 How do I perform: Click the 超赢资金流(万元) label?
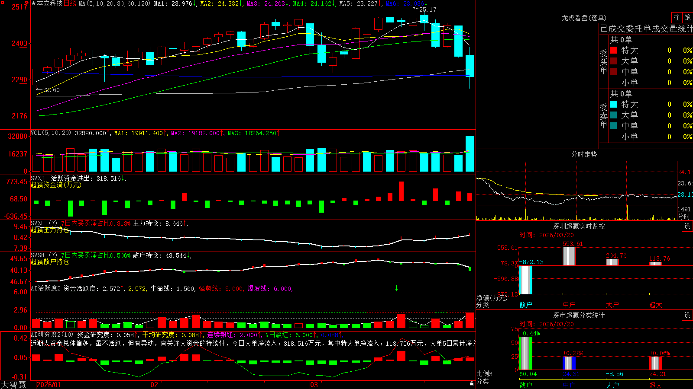tap(56, 185)
